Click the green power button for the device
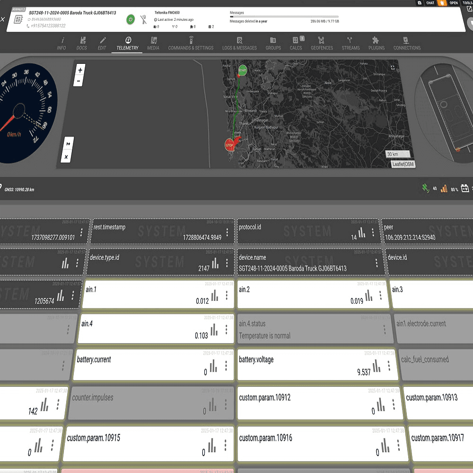This screenshot has width=473, height=473. [x=131, y=19]
